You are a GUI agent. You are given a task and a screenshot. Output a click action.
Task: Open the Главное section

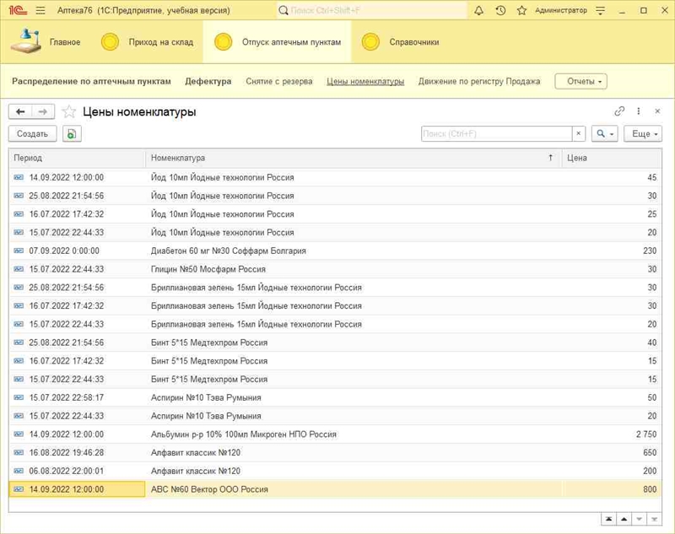click(46, 42)
